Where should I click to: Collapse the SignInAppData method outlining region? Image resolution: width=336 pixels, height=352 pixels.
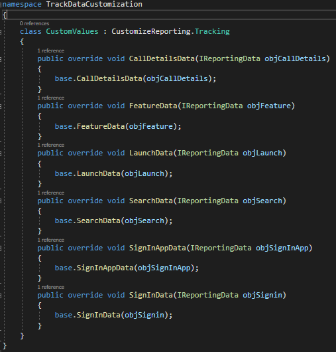1,248
